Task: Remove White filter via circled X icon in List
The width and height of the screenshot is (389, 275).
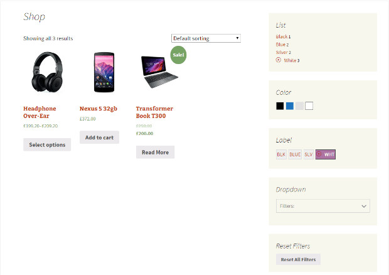Action: pos(279,60)
